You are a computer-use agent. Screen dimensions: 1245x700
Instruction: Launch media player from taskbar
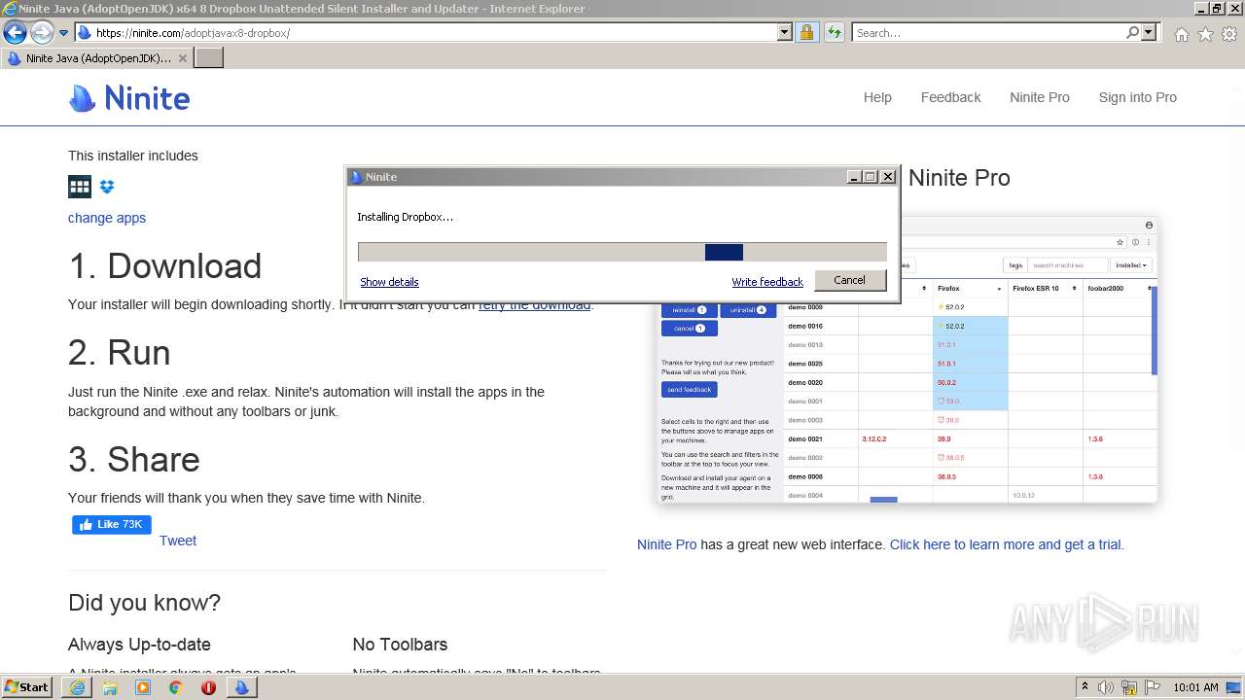point(143,687)
